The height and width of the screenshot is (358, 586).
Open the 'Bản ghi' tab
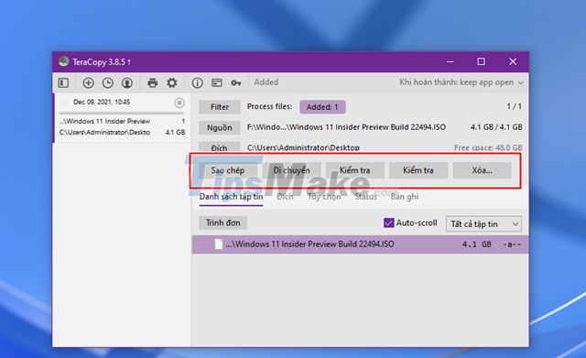click(405, 197)
